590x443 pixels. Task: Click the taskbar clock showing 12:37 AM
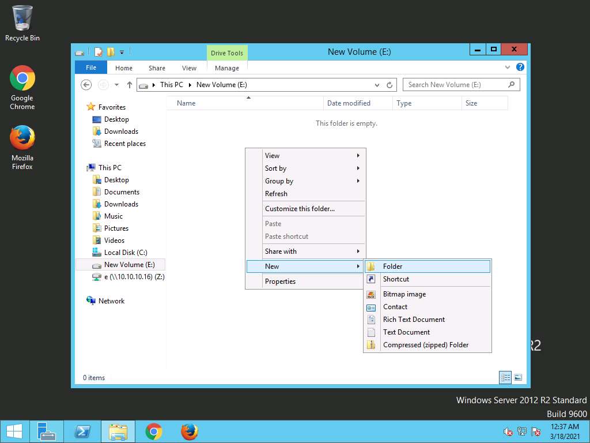click(x=565, y=431)
